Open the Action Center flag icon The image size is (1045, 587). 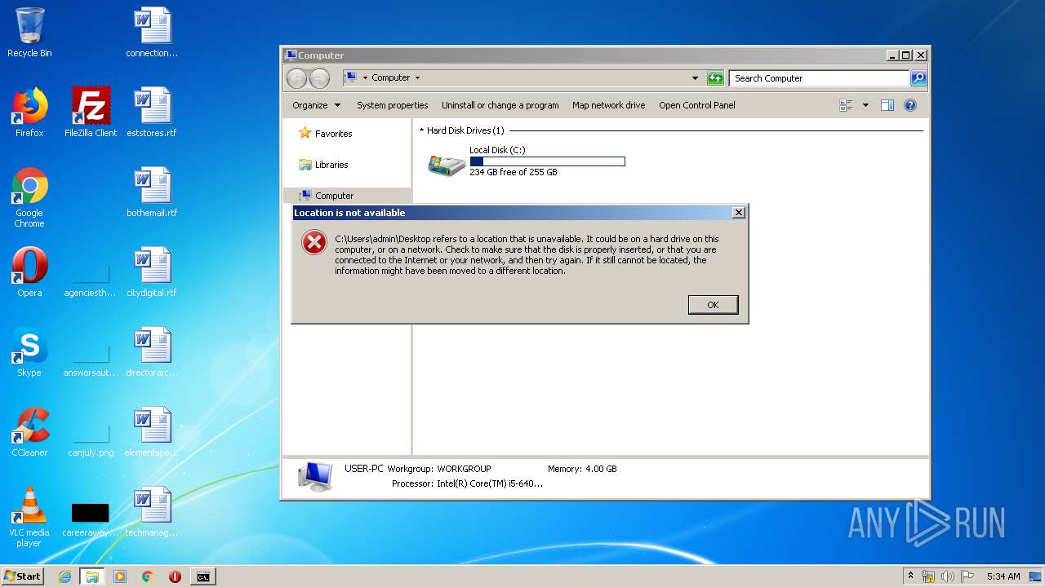[x=967, y=576]
